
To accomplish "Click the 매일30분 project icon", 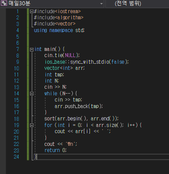I will (x=4, y=3).
